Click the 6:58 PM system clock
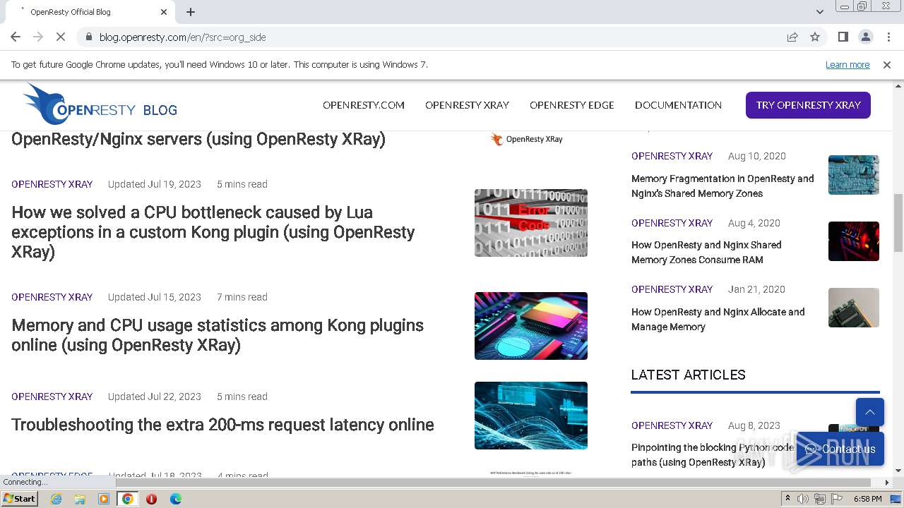904x508 pixels. [x=867, y=499]
